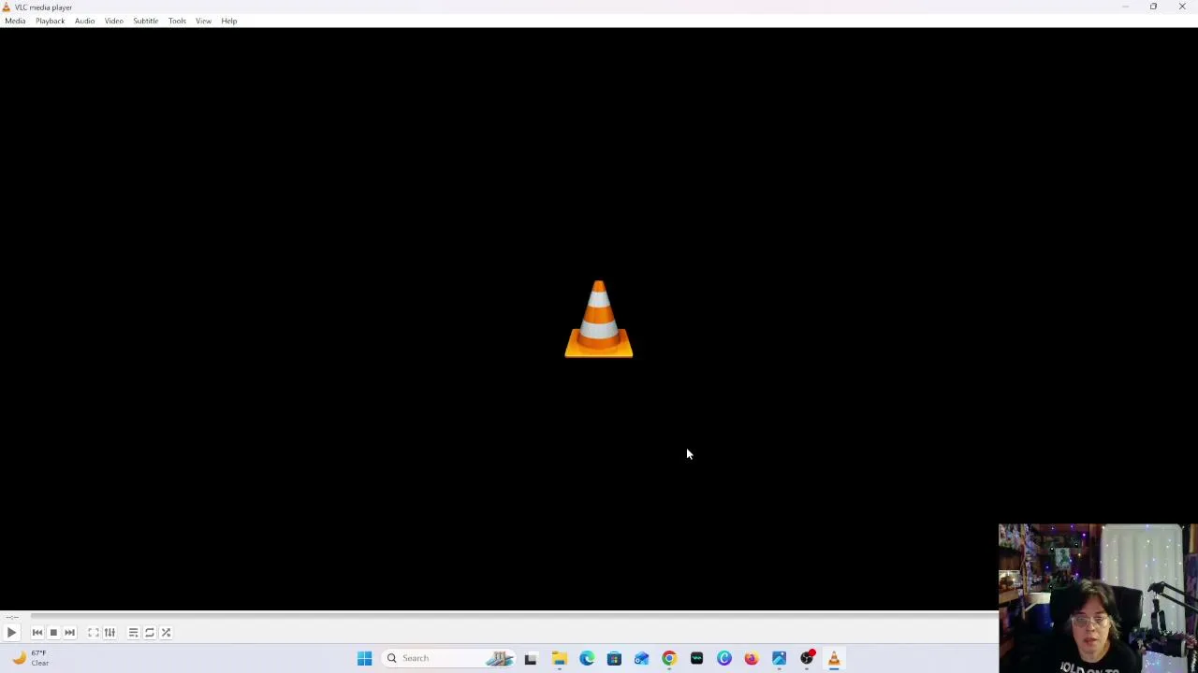The width and height of the screenshot is (1198, 673).
Task: Open the Subtitle menu
Action: click(x=145, y=21)
